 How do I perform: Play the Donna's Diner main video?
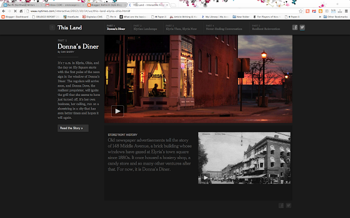click(118, 111)
